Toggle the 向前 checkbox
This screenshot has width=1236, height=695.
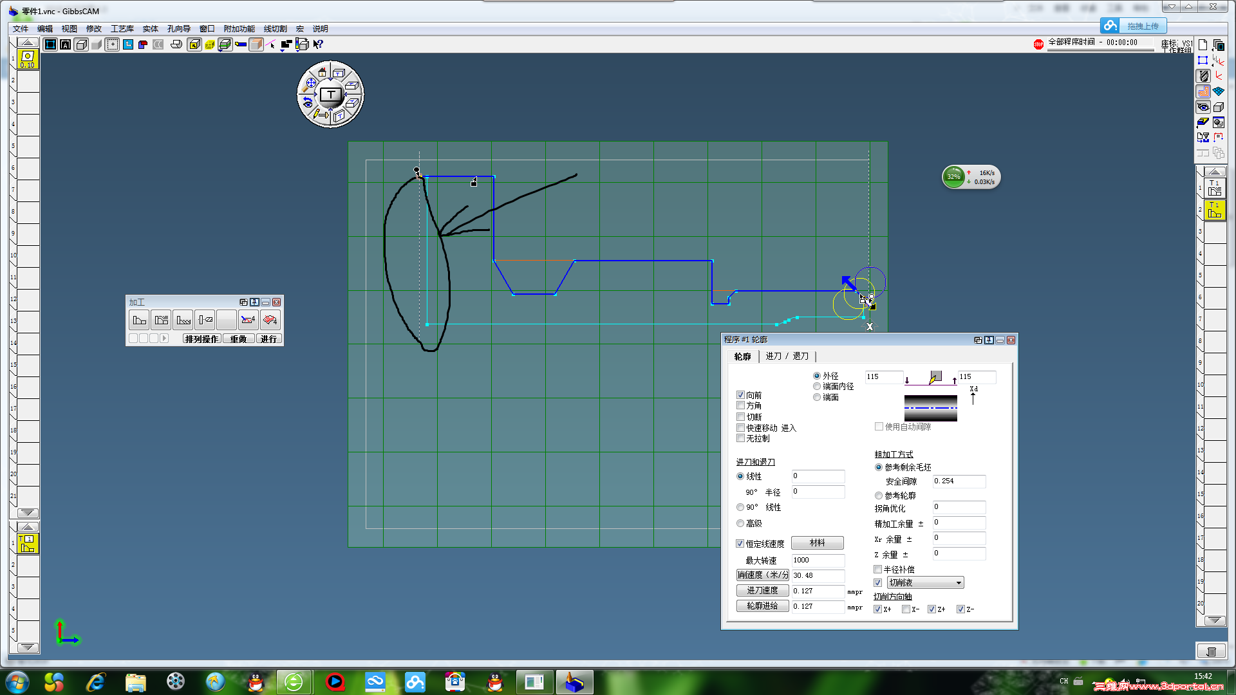click(x=740, y=395)
